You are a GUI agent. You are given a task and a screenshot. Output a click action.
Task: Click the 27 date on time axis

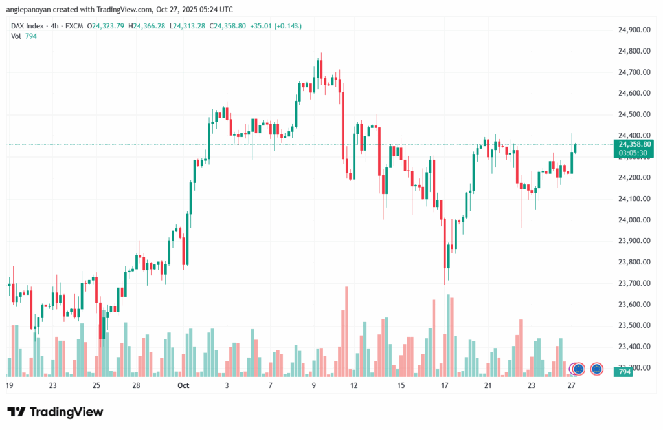[x=572, y=385]
